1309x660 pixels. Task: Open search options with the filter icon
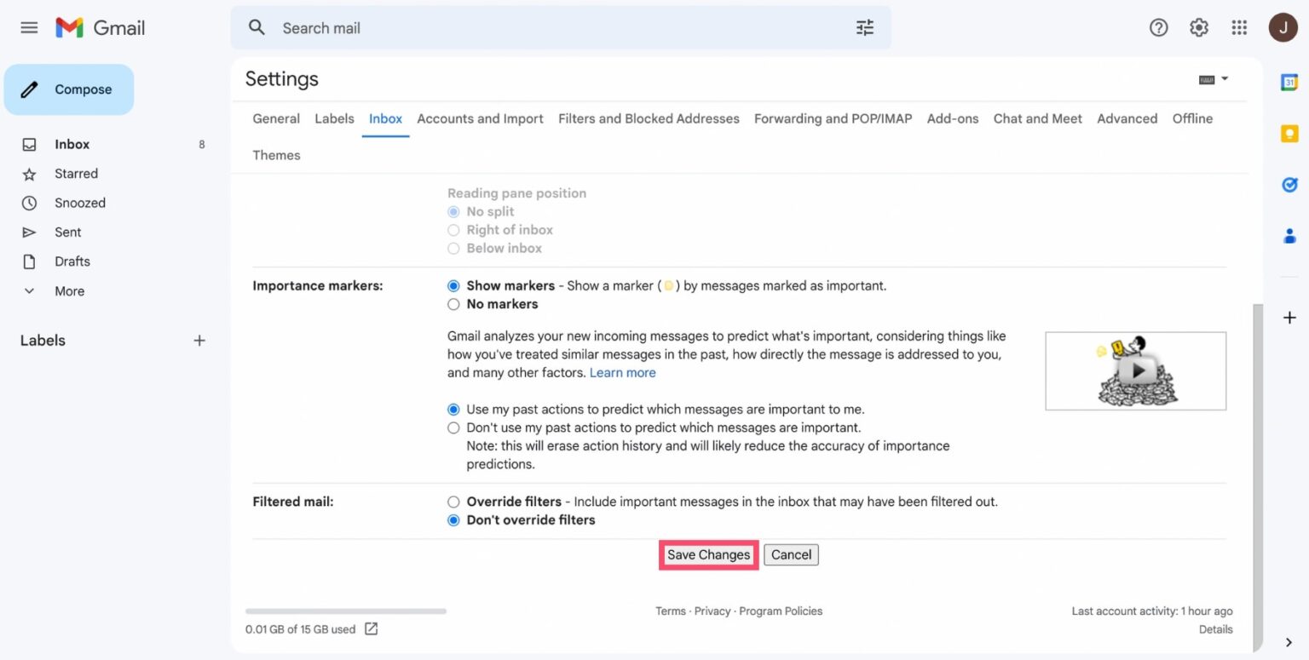pos(864,27)
